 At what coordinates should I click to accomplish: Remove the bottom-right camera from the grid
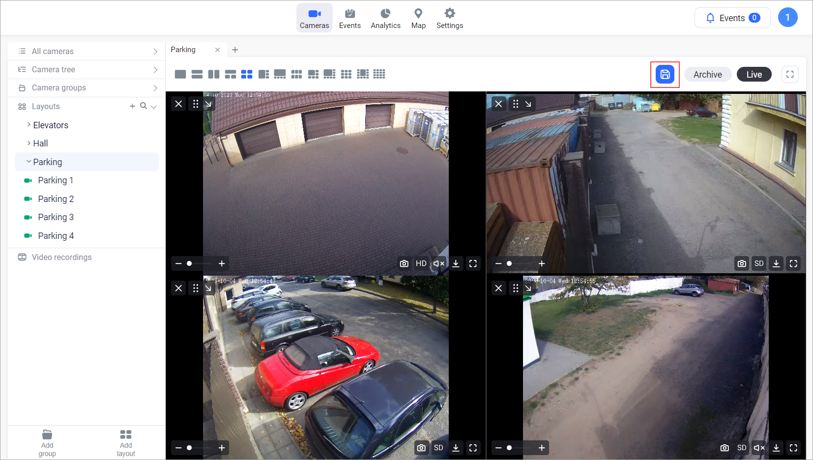pyautogui.click(x=498, y=288)
